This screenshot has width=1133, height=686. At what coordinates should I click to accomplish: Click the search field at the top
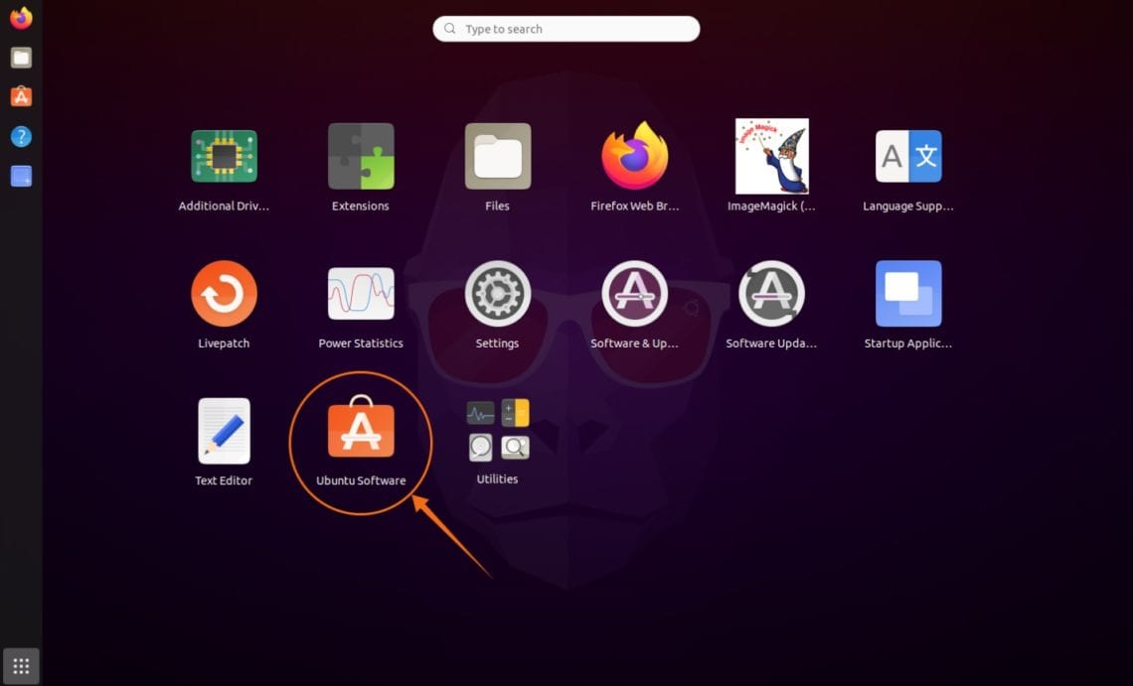point(566,29)
